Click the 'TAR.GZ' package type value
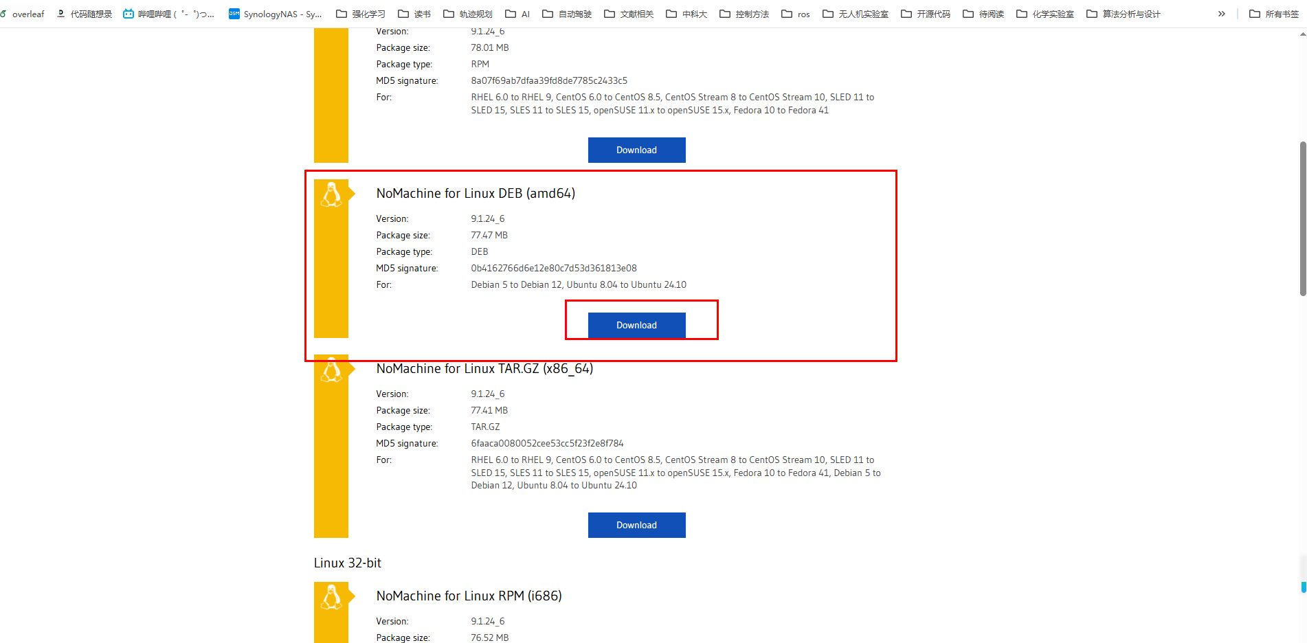The height and width of the screenshot is (643, 1307). pyautogui.click(x=485, y=427)
